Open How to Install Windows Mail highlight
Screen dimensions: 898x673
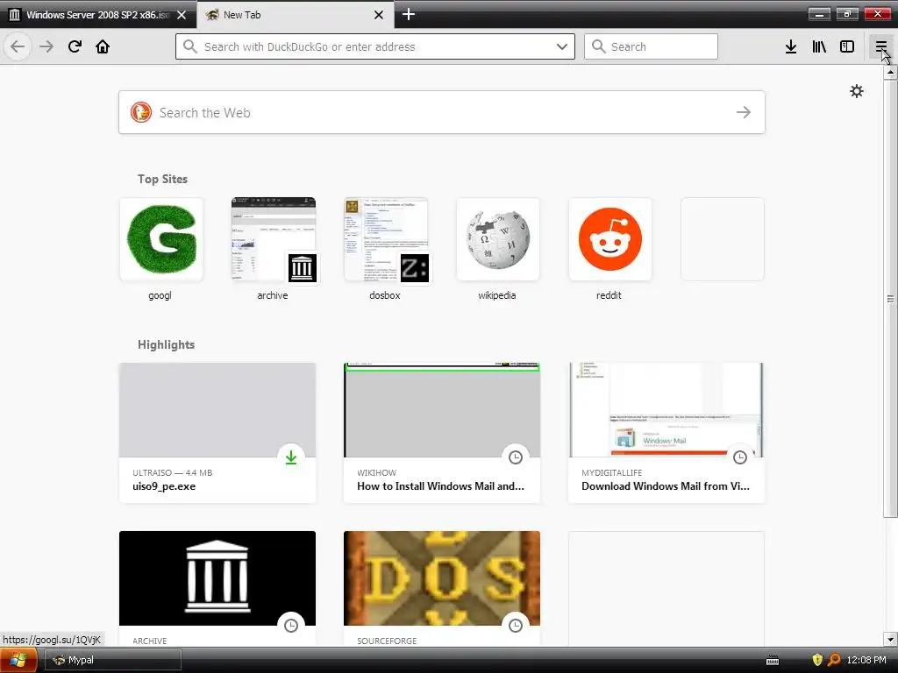pos(442,433)
